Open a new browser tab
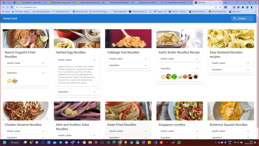The image size is (259, 146). [225, 3]
